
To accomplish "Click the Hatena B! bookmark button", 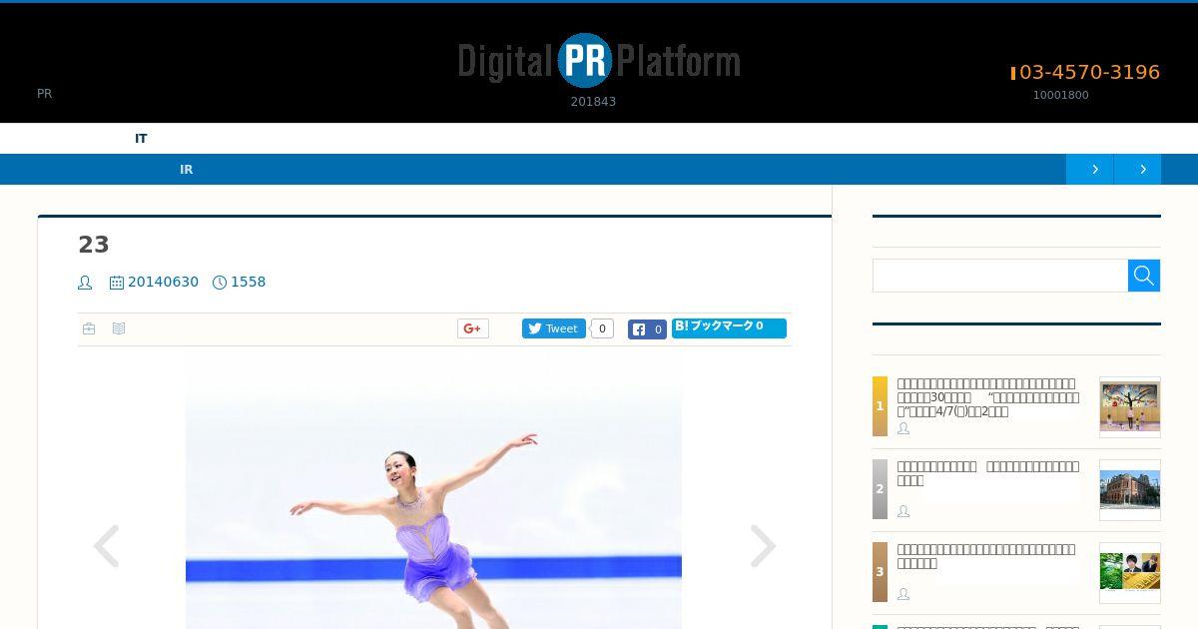I will pyautogui.click(x=729, y=327).
